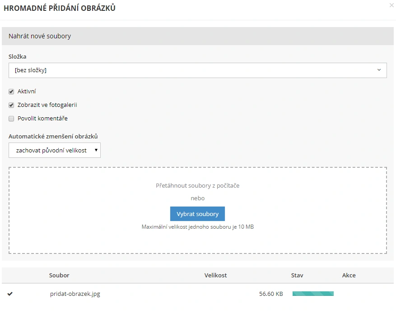Toggle the Zobrazit ve fotogalerii checkbox

[12, 105]
